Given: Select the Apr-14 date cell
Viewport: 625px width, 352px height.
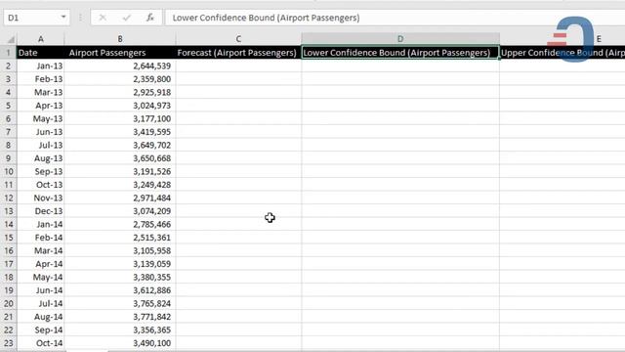Looking at the screenshot, I should 40,263.
